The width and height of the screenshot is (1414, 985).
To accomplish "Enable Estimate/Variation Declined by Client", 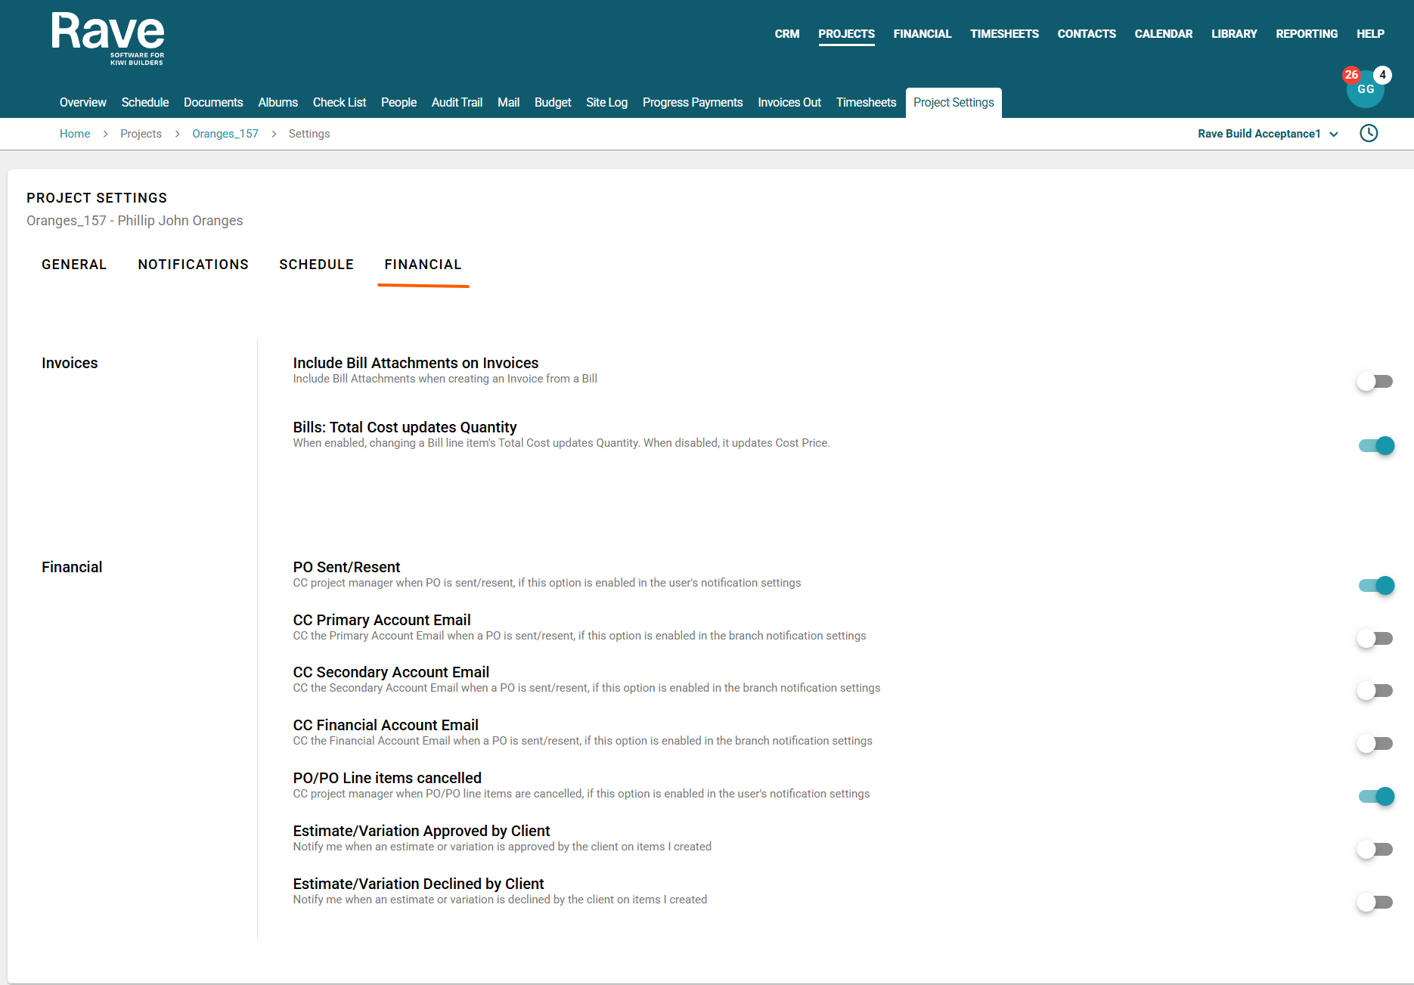I will [1375, 903].
